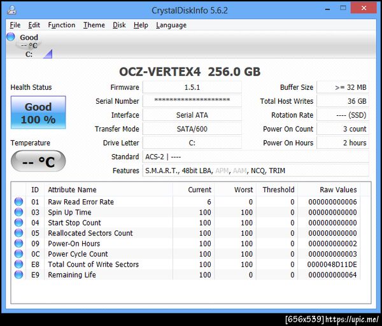
Task: Click the blue status orb beside Good in disk bar
Action: click(x=11, y=36)
